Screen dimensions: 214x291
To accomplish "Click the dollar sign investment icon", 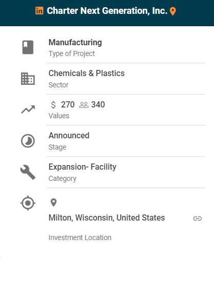I will pos(53,105).
